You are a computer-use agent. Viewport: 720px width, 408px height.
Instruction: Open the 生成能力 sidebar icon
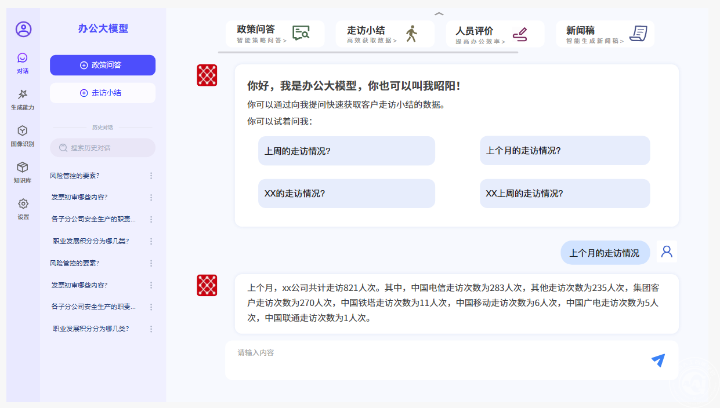pos(23,94)
